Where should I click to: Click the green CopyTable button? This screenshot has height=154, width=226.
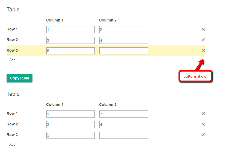coord(19,78)
